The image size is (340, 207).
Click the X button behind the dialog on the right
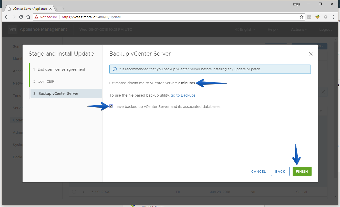tap(323, 92)
